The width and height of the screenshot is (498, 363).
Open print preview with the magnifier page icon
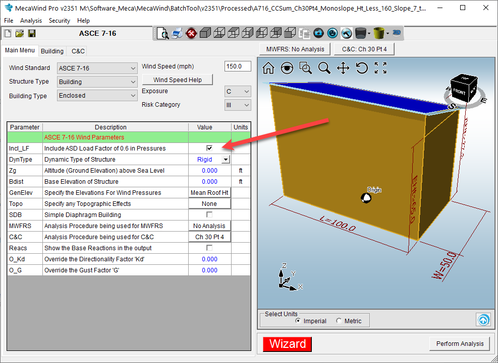(x=163, y=33)
